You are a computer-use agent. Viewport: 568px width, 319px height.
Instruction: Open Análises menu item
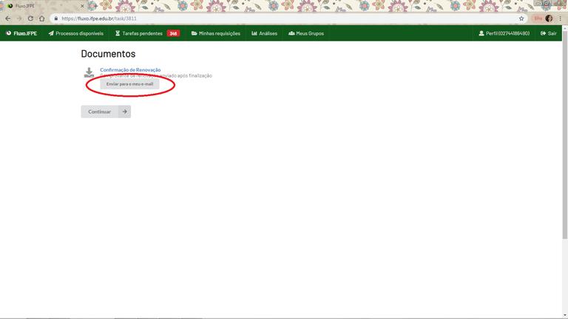coord(264,33)
